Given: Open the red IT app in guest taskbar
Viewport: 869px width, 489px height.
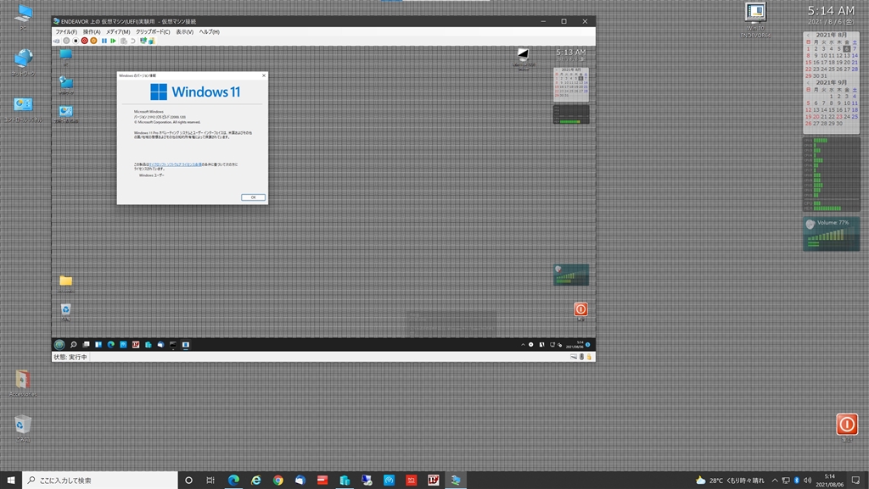Looking at the screenshot, I should point(136,345).
